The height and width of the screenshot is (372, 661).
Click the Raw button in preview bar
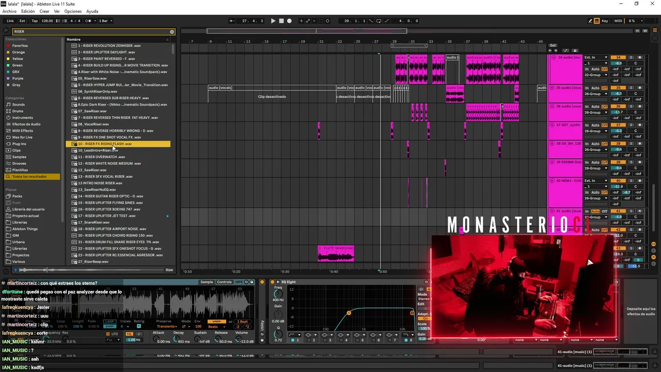point(169,270)
